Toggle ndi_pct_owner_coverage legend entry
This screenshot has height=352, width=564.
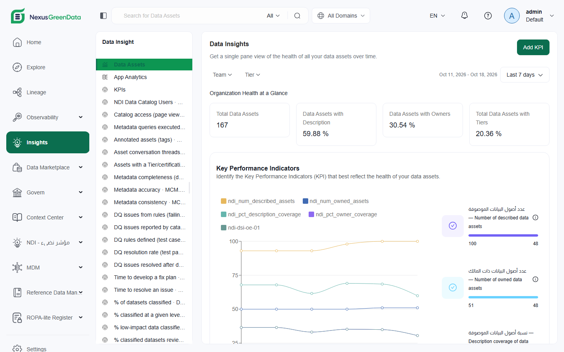pos(343,214)
